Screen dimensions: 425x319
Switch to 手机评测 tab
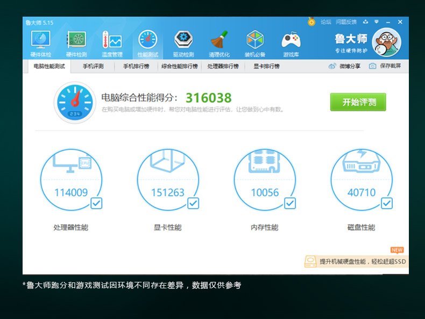[x=93, y=66]
